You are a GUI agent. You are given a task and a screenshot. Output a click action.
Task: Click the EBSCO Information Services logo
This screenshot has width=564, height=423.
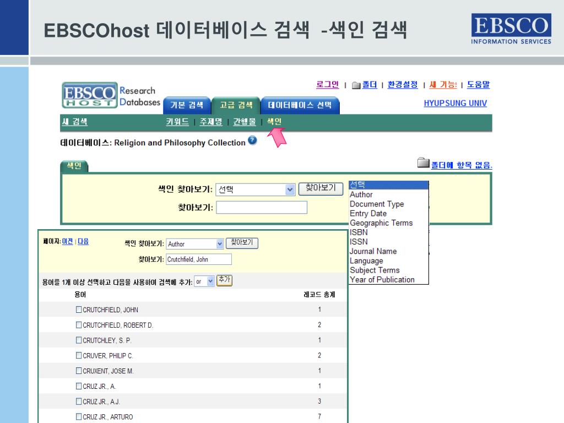coord(511,29)
